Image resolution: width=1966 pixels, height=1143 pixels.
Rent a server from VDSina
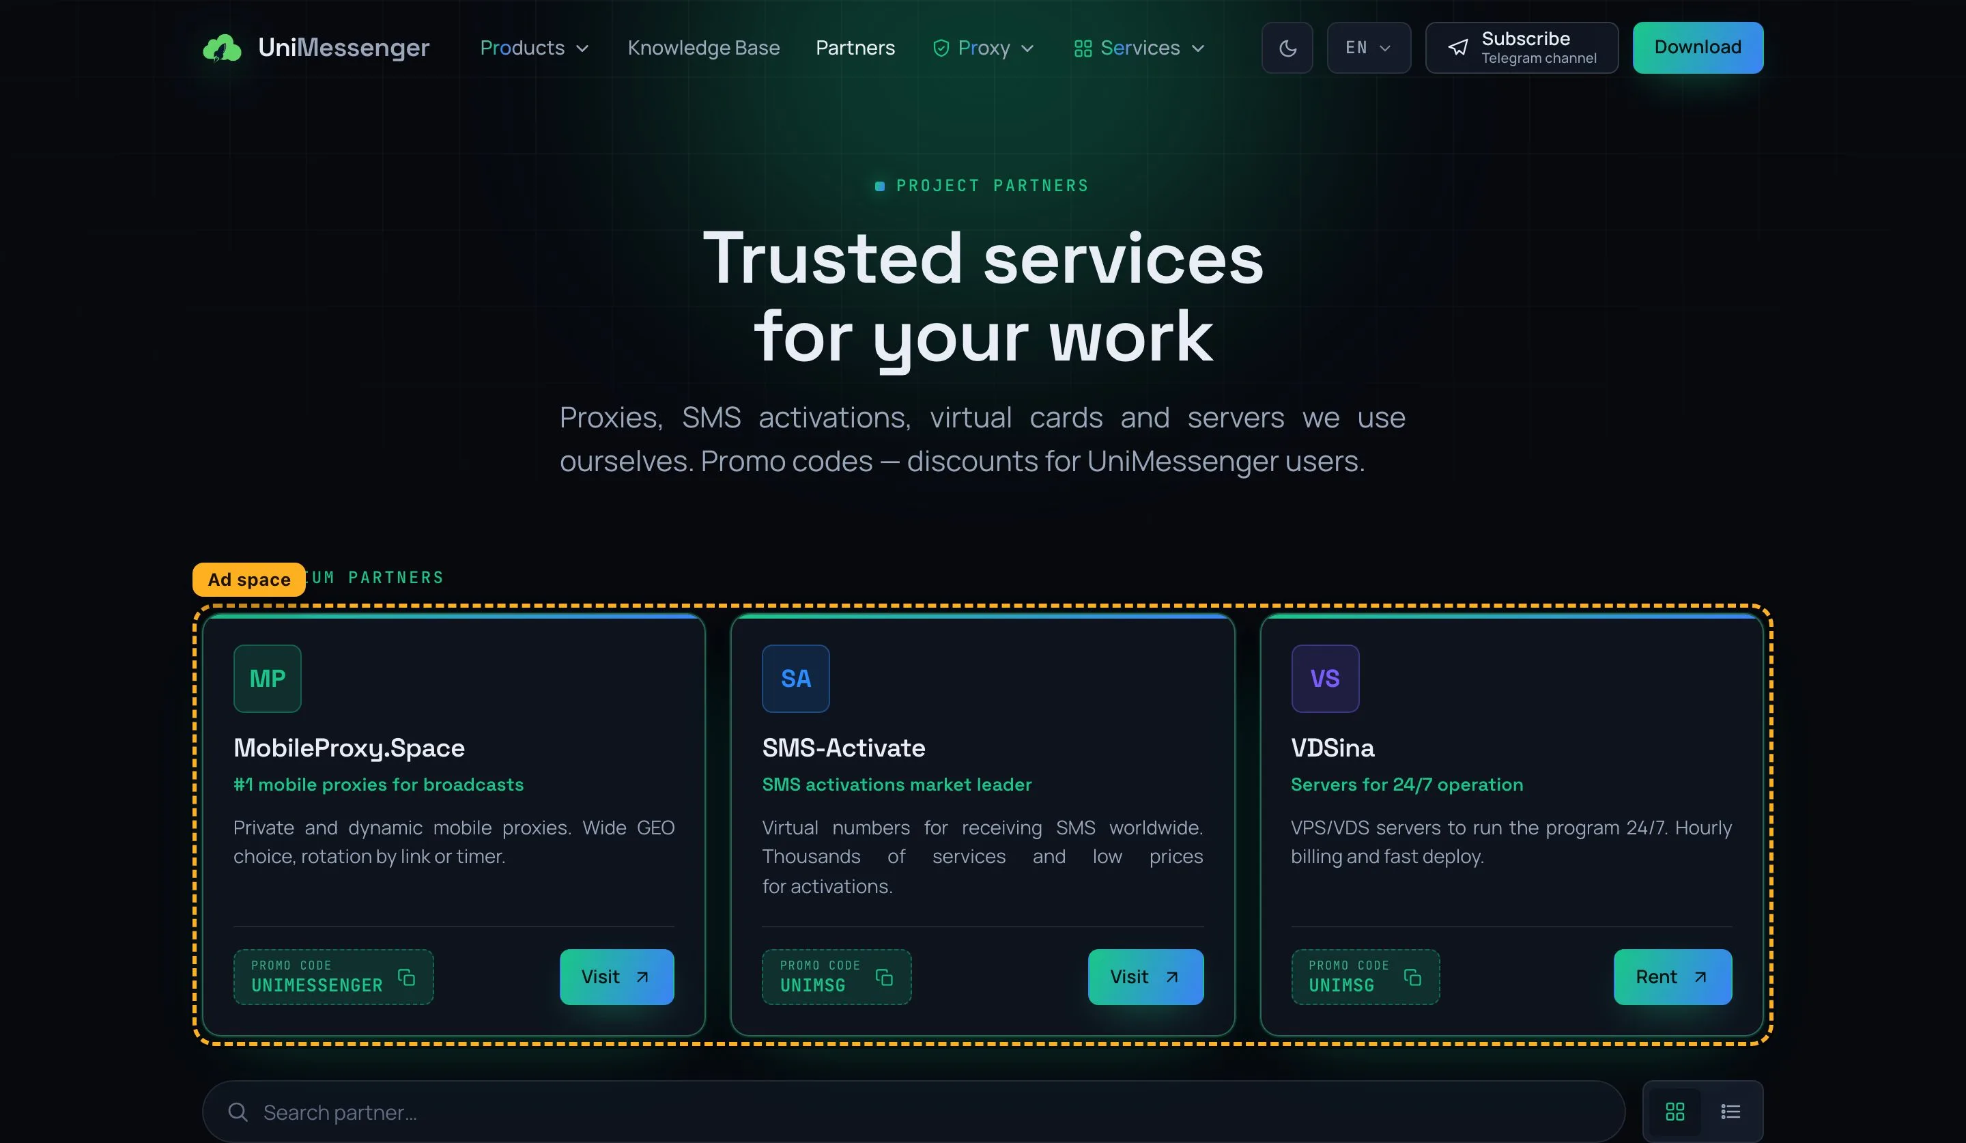pyautogui.click(x=1672, y=977)
